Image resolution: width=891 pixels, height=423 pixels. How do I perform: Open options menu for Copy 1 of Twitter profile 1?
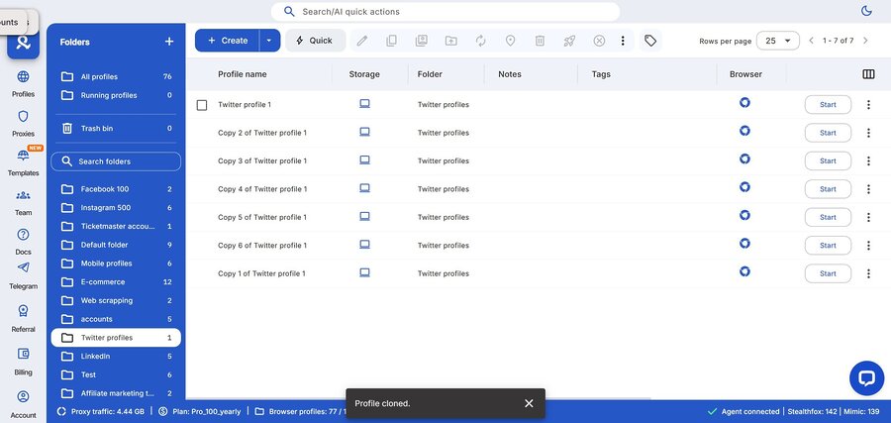(868, 273)
